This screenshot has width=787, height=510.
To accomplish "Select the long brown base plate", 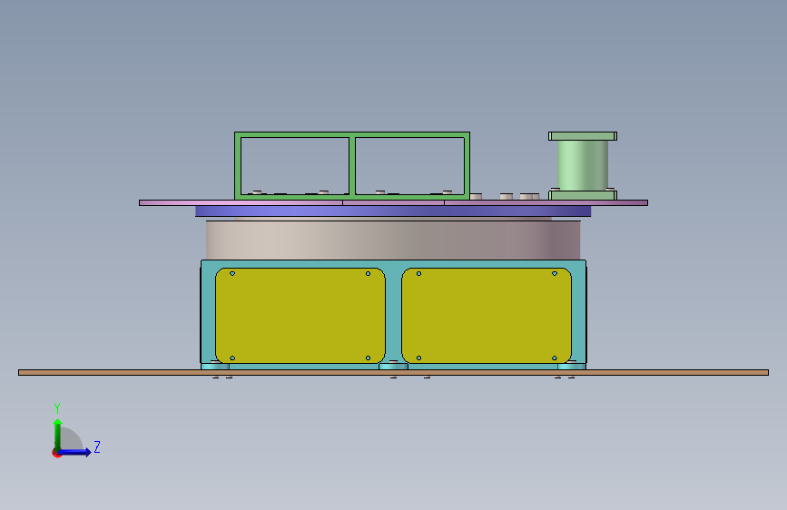I will (x=394, y=372).
